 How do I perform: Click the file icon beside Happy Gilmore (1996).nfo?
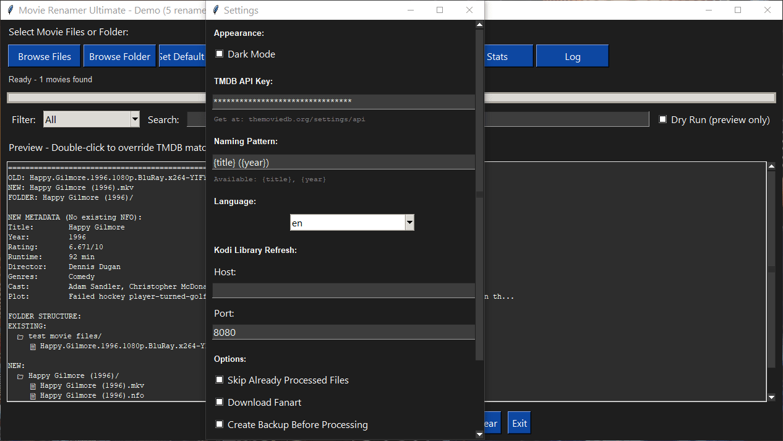[x=32, y=395]
